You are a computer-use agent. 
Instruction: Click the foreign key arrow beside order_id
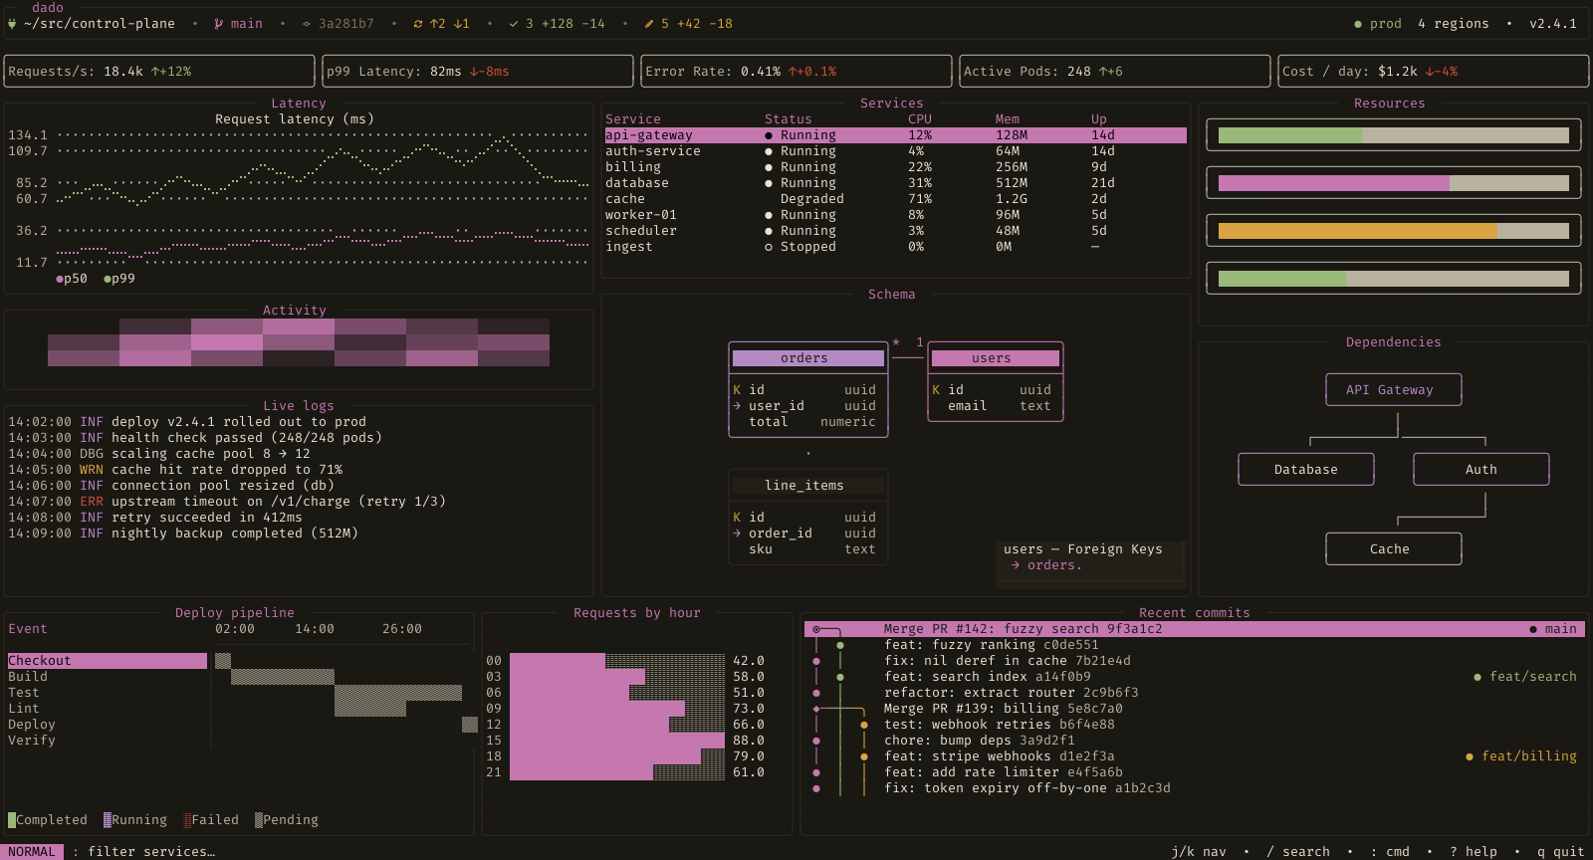coord(737,534)
